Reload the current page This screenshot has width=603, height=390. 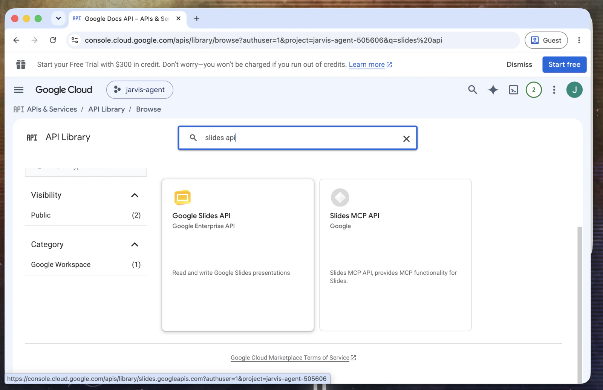(x=53, y=40)
